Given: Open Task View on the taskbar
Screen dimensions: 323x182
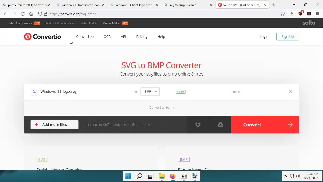Looking at the screenshot, I should click(x=150, y=176).
